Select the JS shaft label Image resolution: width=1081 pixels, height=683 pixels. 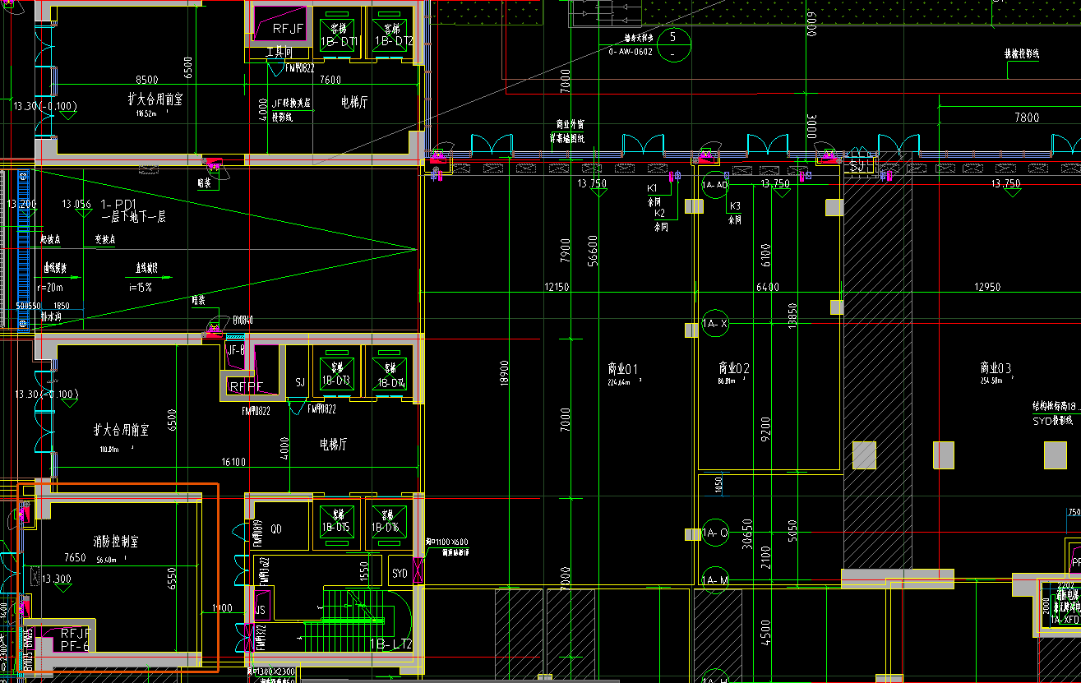tap(261, 611)
